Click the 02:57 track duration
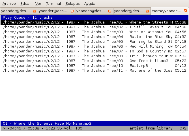 [x=181, y=51]
